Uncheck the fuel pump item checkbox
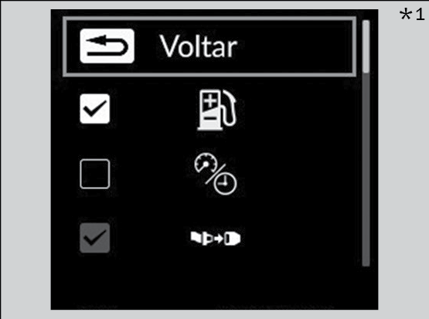This screenshot has width=429, height=319. tap(95, 109)
